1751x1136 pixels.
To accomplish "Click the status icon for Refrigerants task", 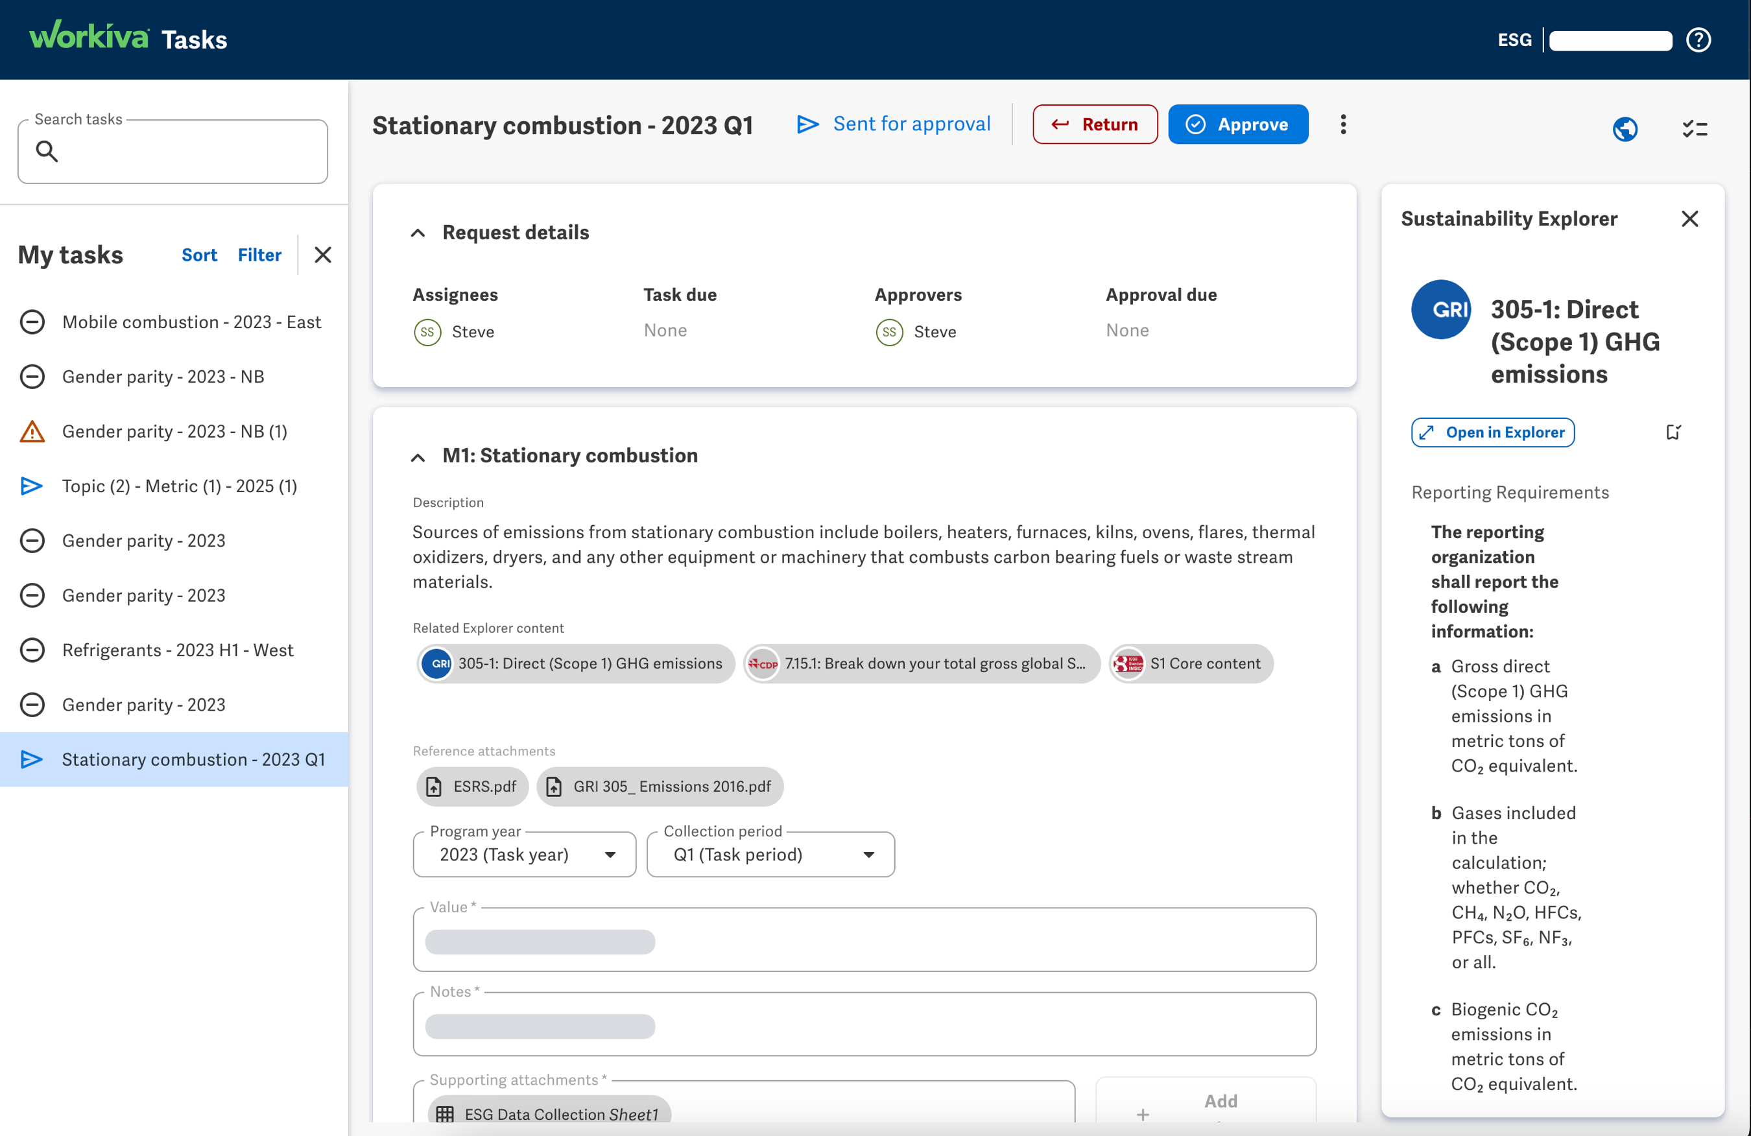I will point(32,650).
